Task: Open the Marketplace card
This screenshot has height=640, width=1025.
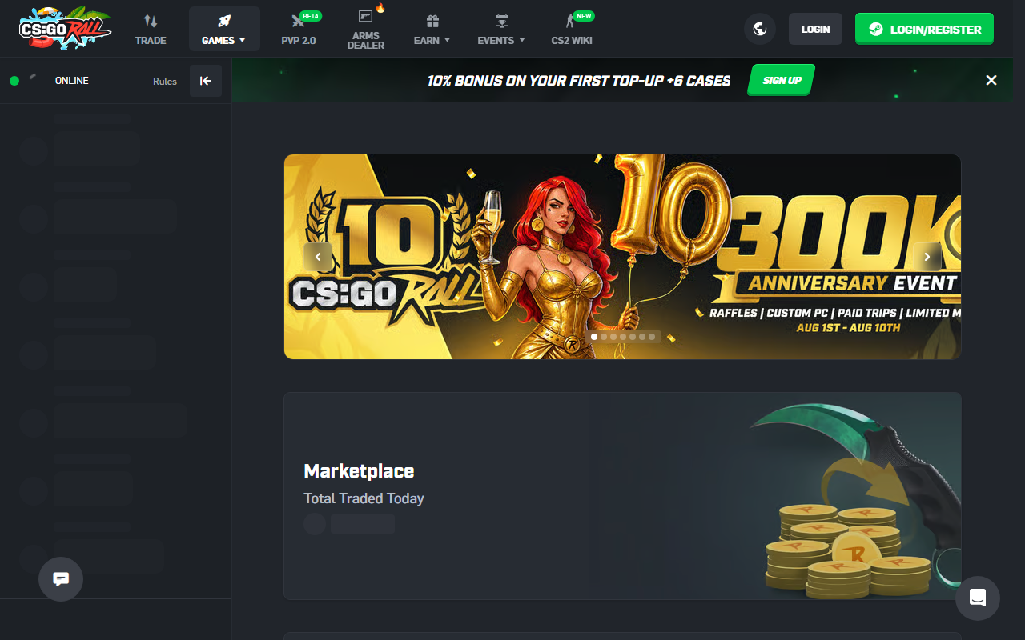Action: (x=622, y=496)
